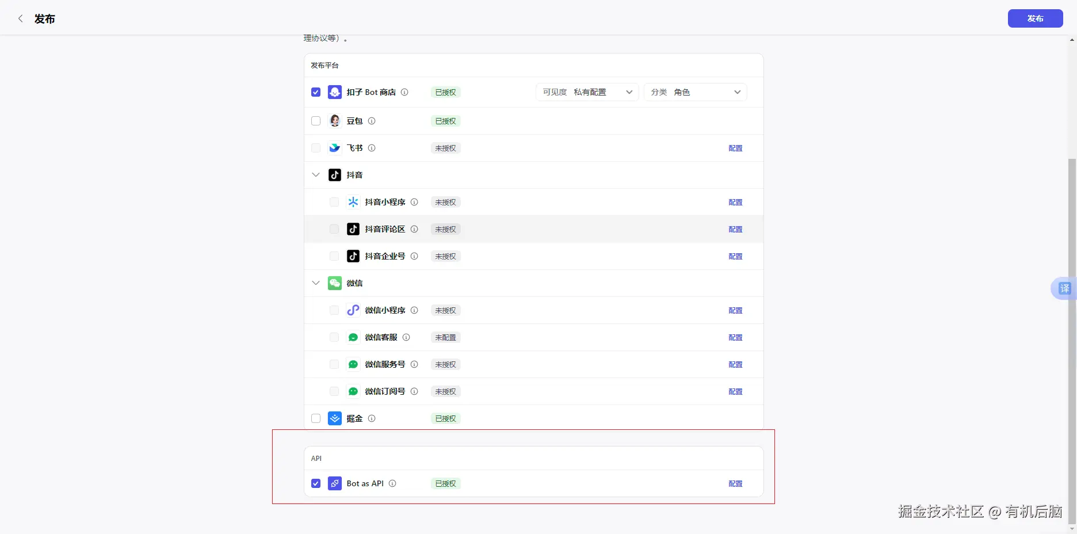The height and width of the screenshot is (534, 1077).
Task: Click the top-right 发布 button
Action: click(x=1036, y=18)
